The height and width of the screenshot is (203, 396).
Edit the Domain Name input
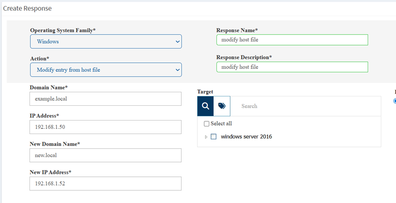tap(105, 99)
